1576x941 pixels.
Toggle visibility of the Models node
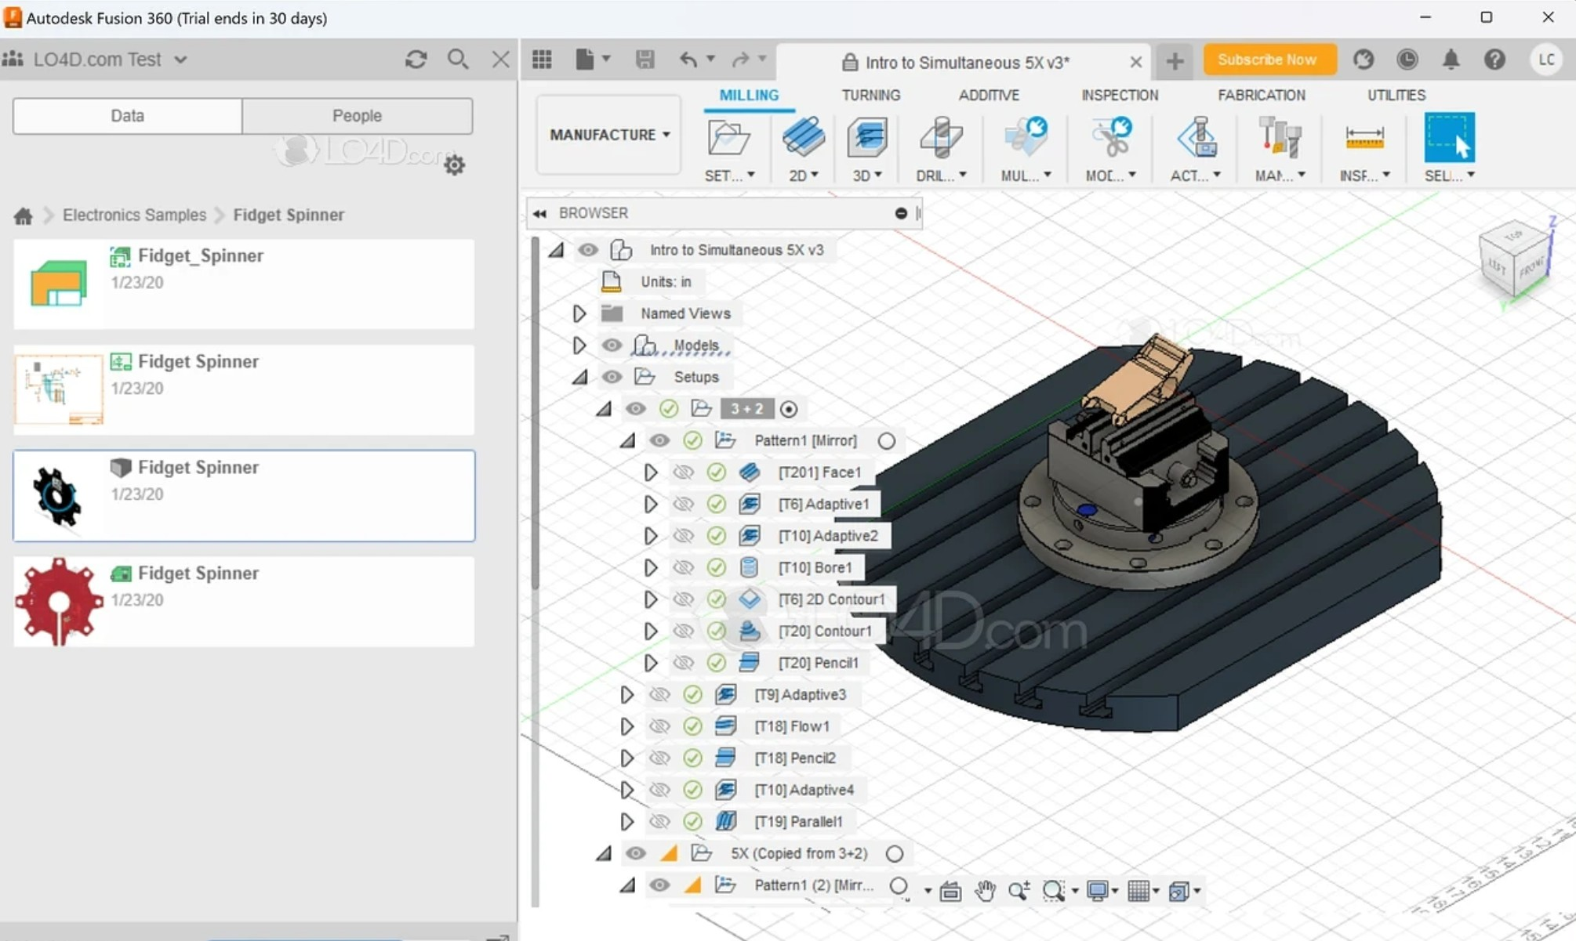pyautogui.click(x=612, y=346)
